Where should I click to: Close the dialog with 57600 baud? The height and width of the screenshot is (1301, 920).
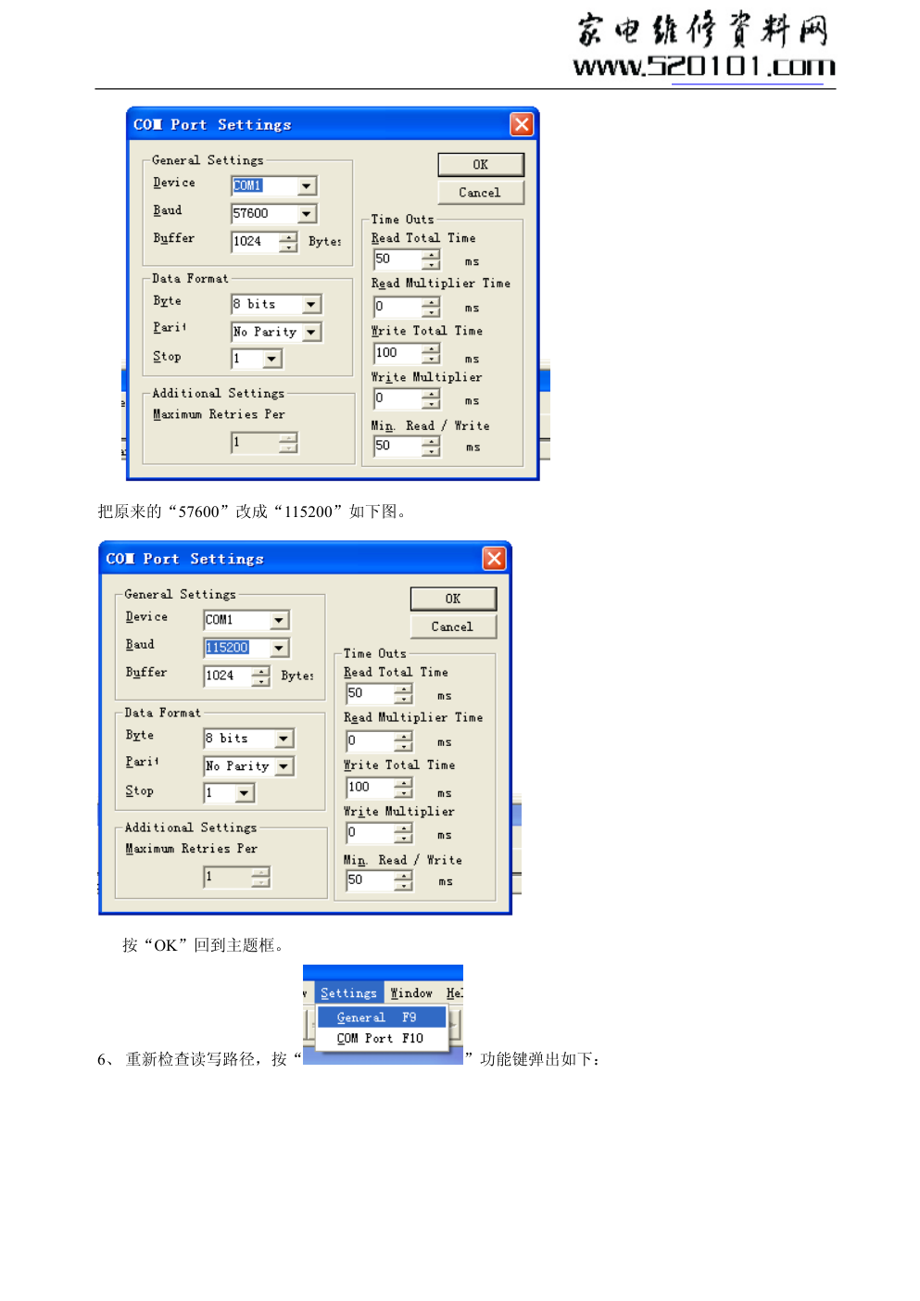pyautogui.click(x=522, y=124)
